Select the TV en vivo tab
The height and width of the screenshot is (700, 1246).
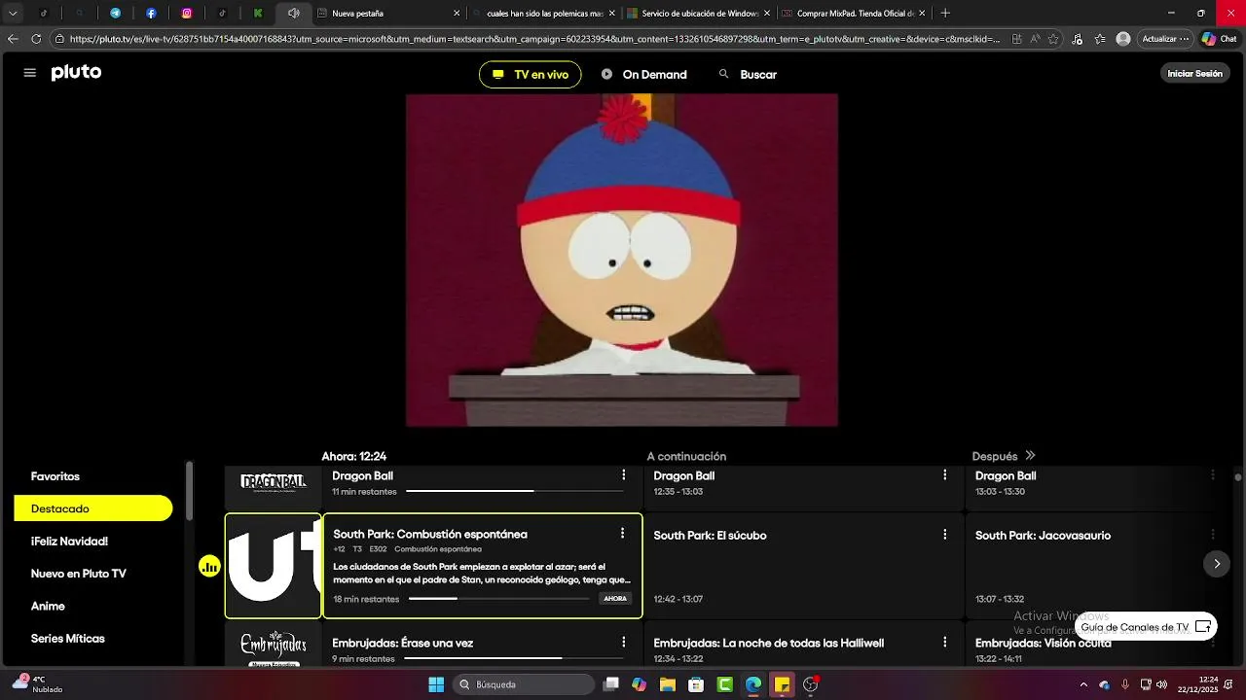530,75
